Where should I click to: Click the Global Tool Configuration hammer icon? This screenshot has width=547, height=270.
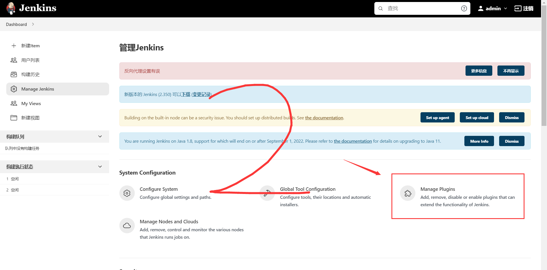click(x=267, y=193)
